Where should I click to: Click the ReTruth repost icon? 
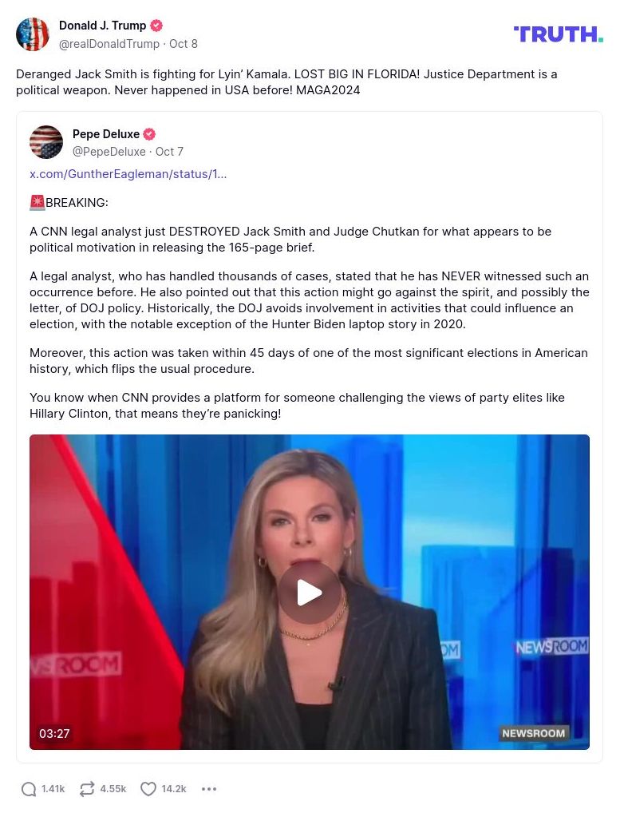click(86, 788)
